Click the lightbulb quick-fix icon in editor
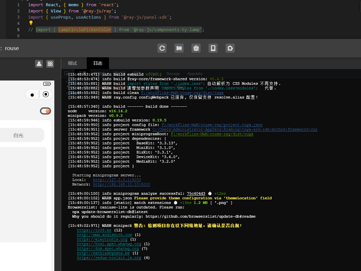Viewport: 361px width, 271px height. (x=31, y=23)
